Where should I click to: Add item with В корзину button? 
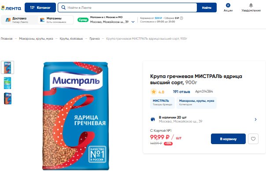(x=228, y=139)
